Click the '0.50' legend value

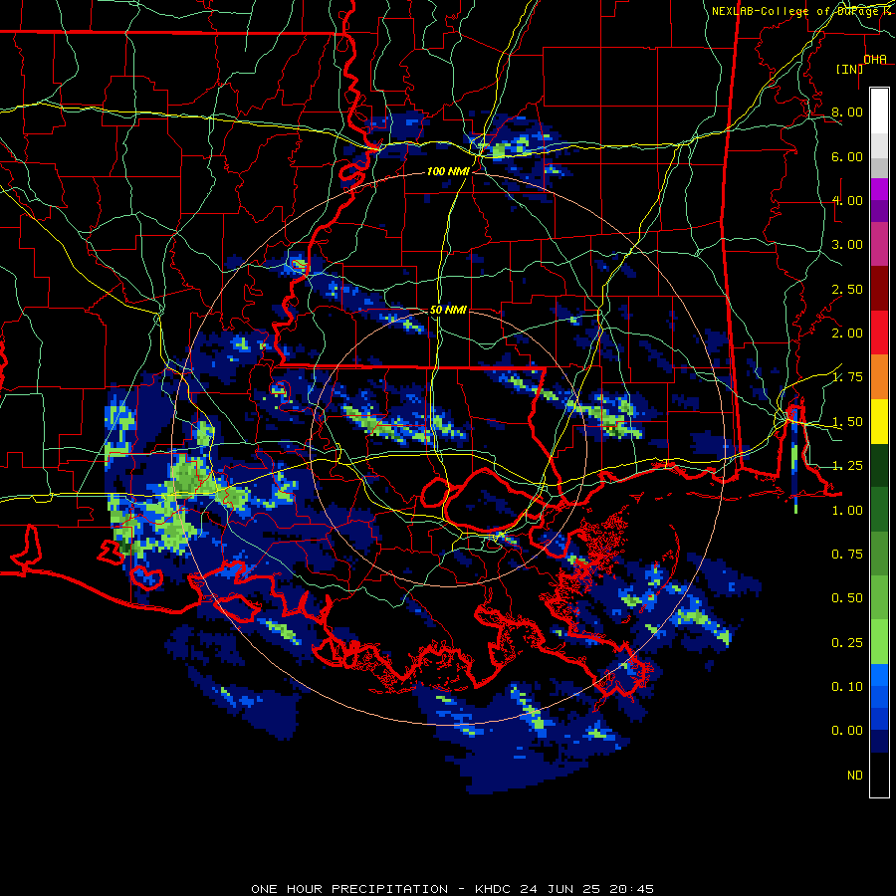847,598
